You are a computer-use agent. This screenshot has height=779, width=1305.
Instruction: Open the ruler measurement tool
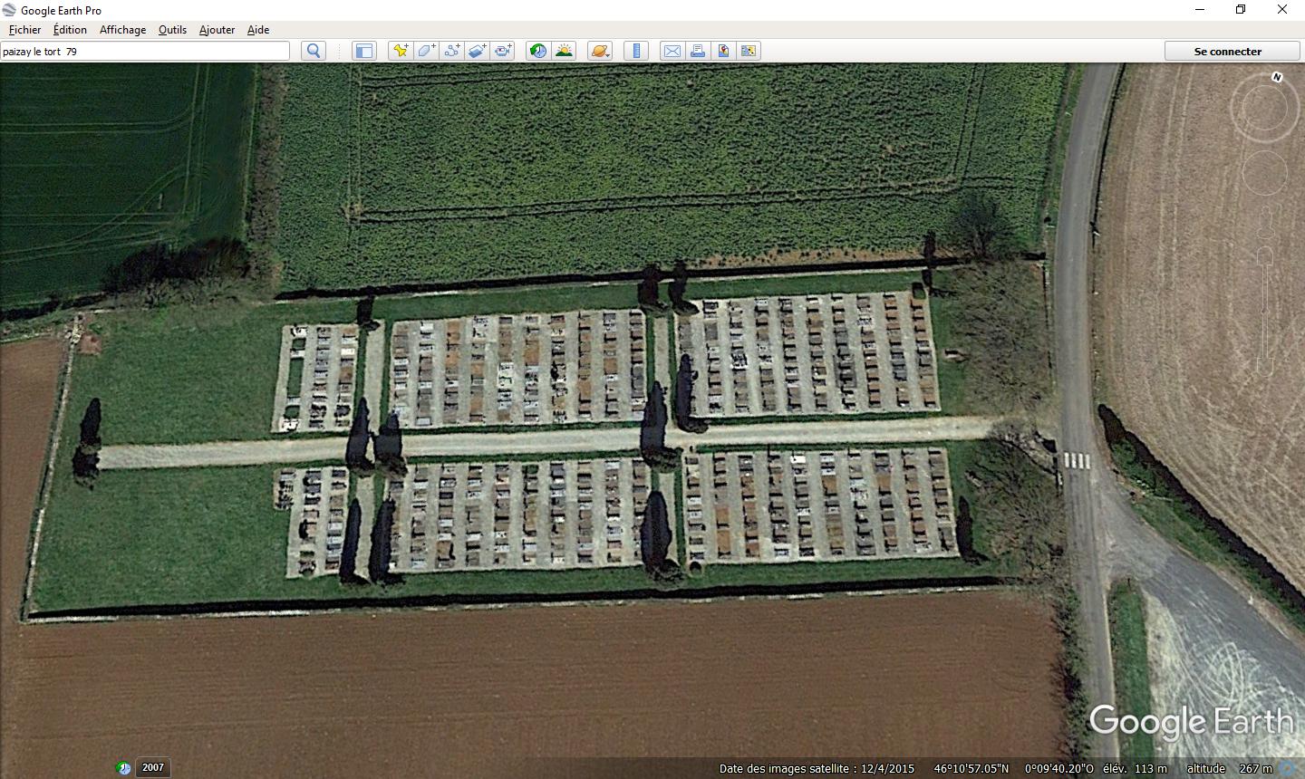[x=636, y=51]
